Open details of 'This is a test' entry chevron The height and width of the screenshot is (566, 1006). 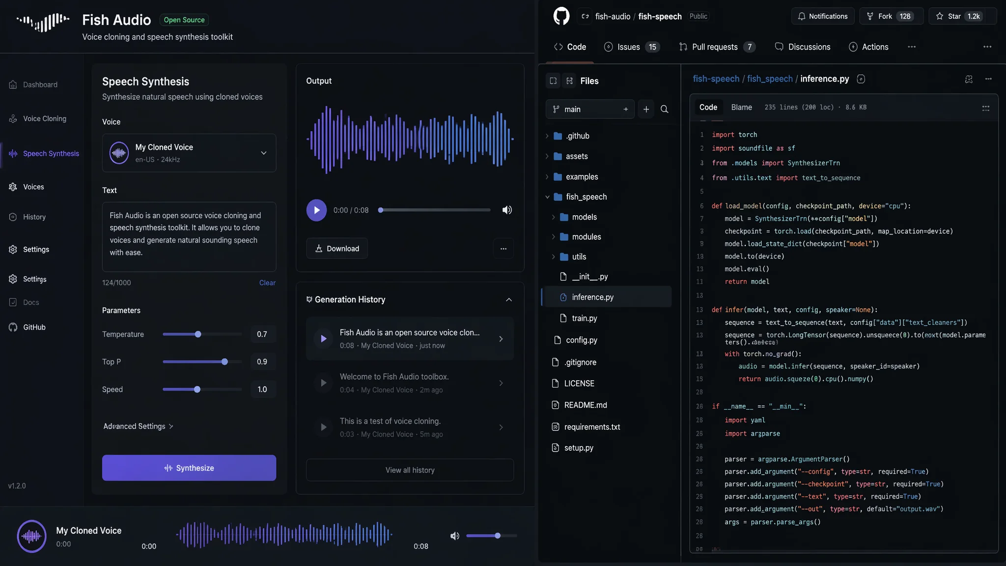point(501,427)
